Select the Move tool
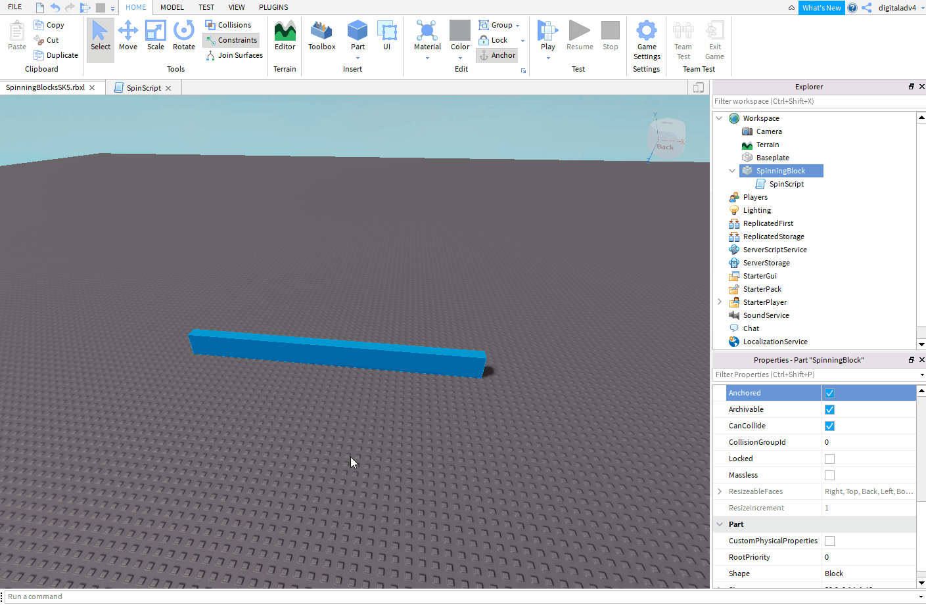Screen dimensions: 926x609 [x=128, y=36]
